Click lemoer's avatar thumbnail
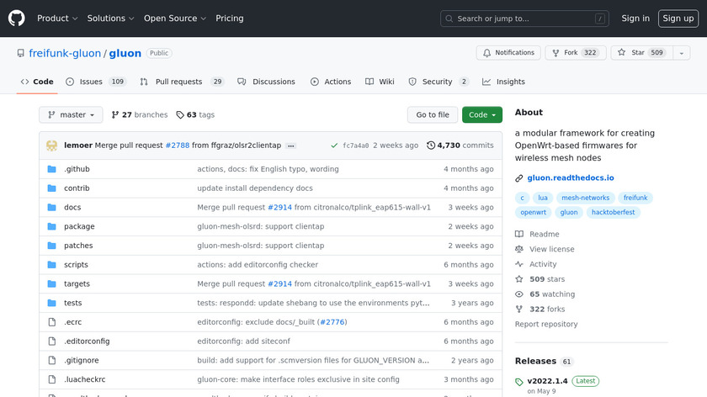 pyautogui.click(x=51, y=145)
